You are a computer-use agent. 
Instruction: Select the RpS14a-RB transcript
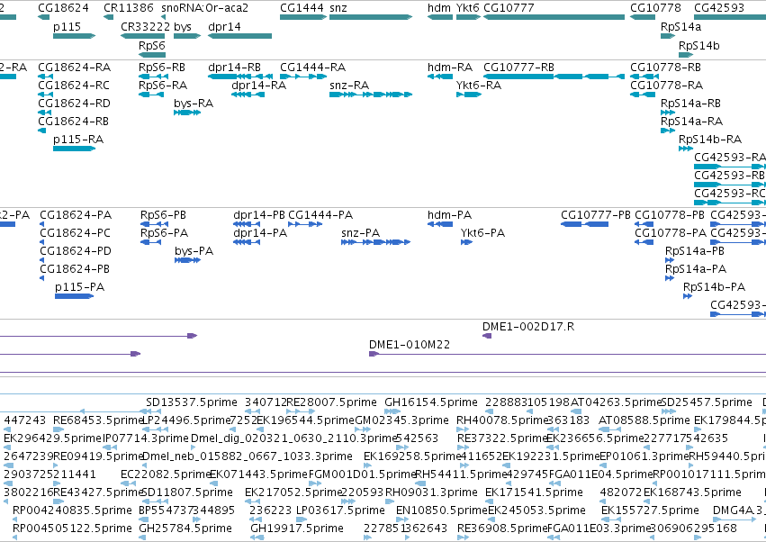tap(668, 113)
